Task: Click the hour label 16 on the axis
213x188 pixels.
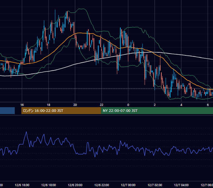Action: tap(22, 105)
